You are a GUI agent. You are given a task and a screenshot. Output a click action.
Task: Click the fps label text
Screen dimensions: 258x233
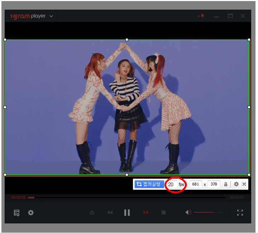pos(181,185)
